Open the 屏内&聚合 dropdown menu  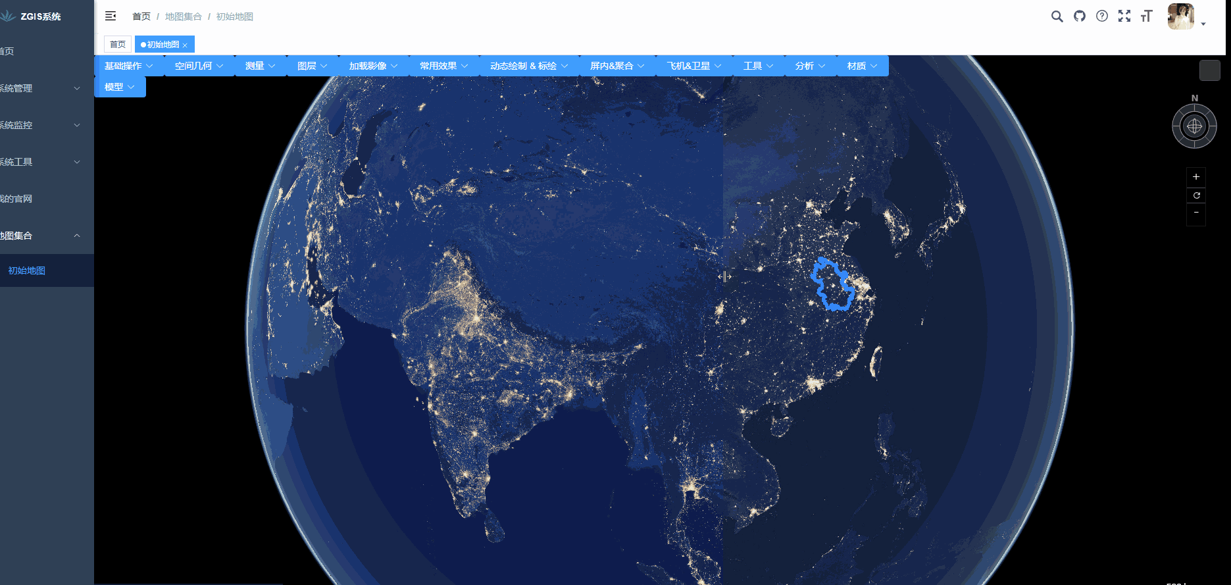pyautogui.click(x=617, y=66)
